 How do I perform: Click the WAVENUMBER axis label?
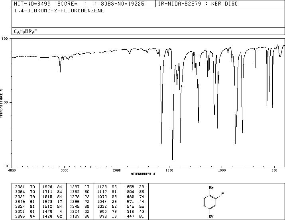(x=143, y=174)
